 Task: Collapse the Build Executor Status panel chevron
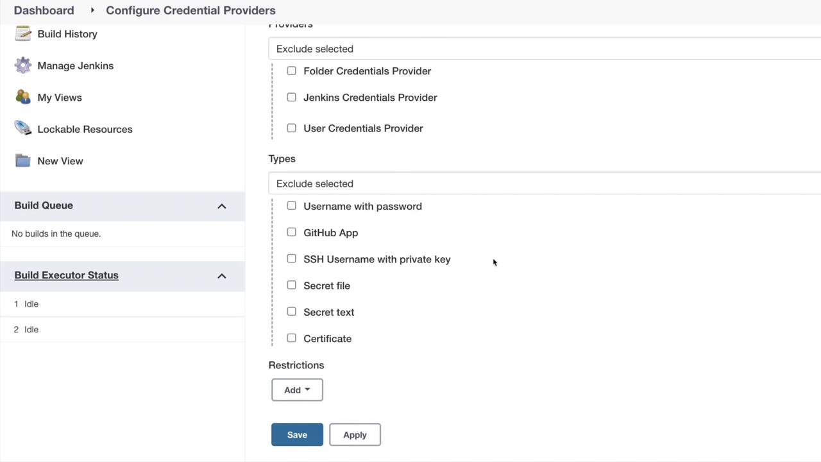point(222,276)
